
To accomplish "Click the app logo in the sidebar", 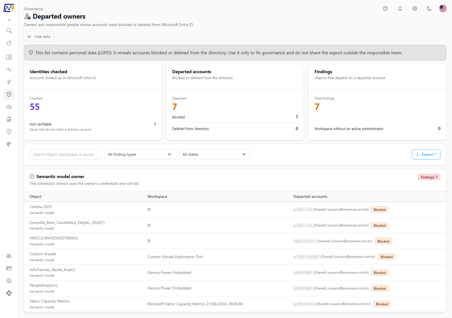I will [9, 8].
